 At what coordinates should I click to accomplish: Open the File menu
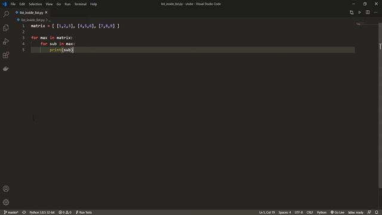pos(13,4)
